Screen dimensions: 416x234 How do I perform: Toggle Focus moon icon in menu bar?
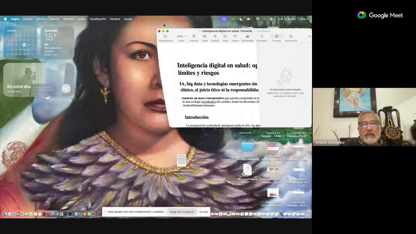tap(241, 19)
